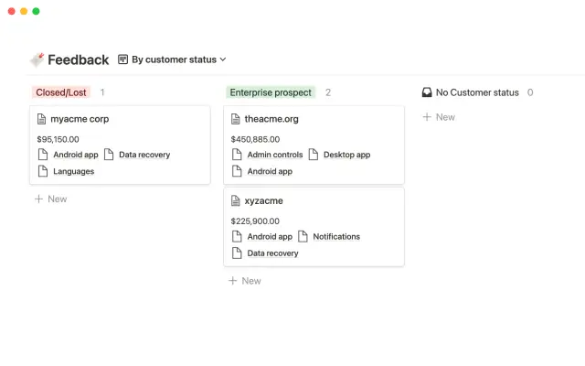585x366 pixels.
Task: Open Data recovery link in myacme corp card
Action: [144, 155]
